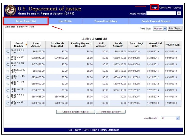The height and width of the screenshot is (140, 186).
Task: Focus the Award Number search field
Action: click(x=161, y=13)
